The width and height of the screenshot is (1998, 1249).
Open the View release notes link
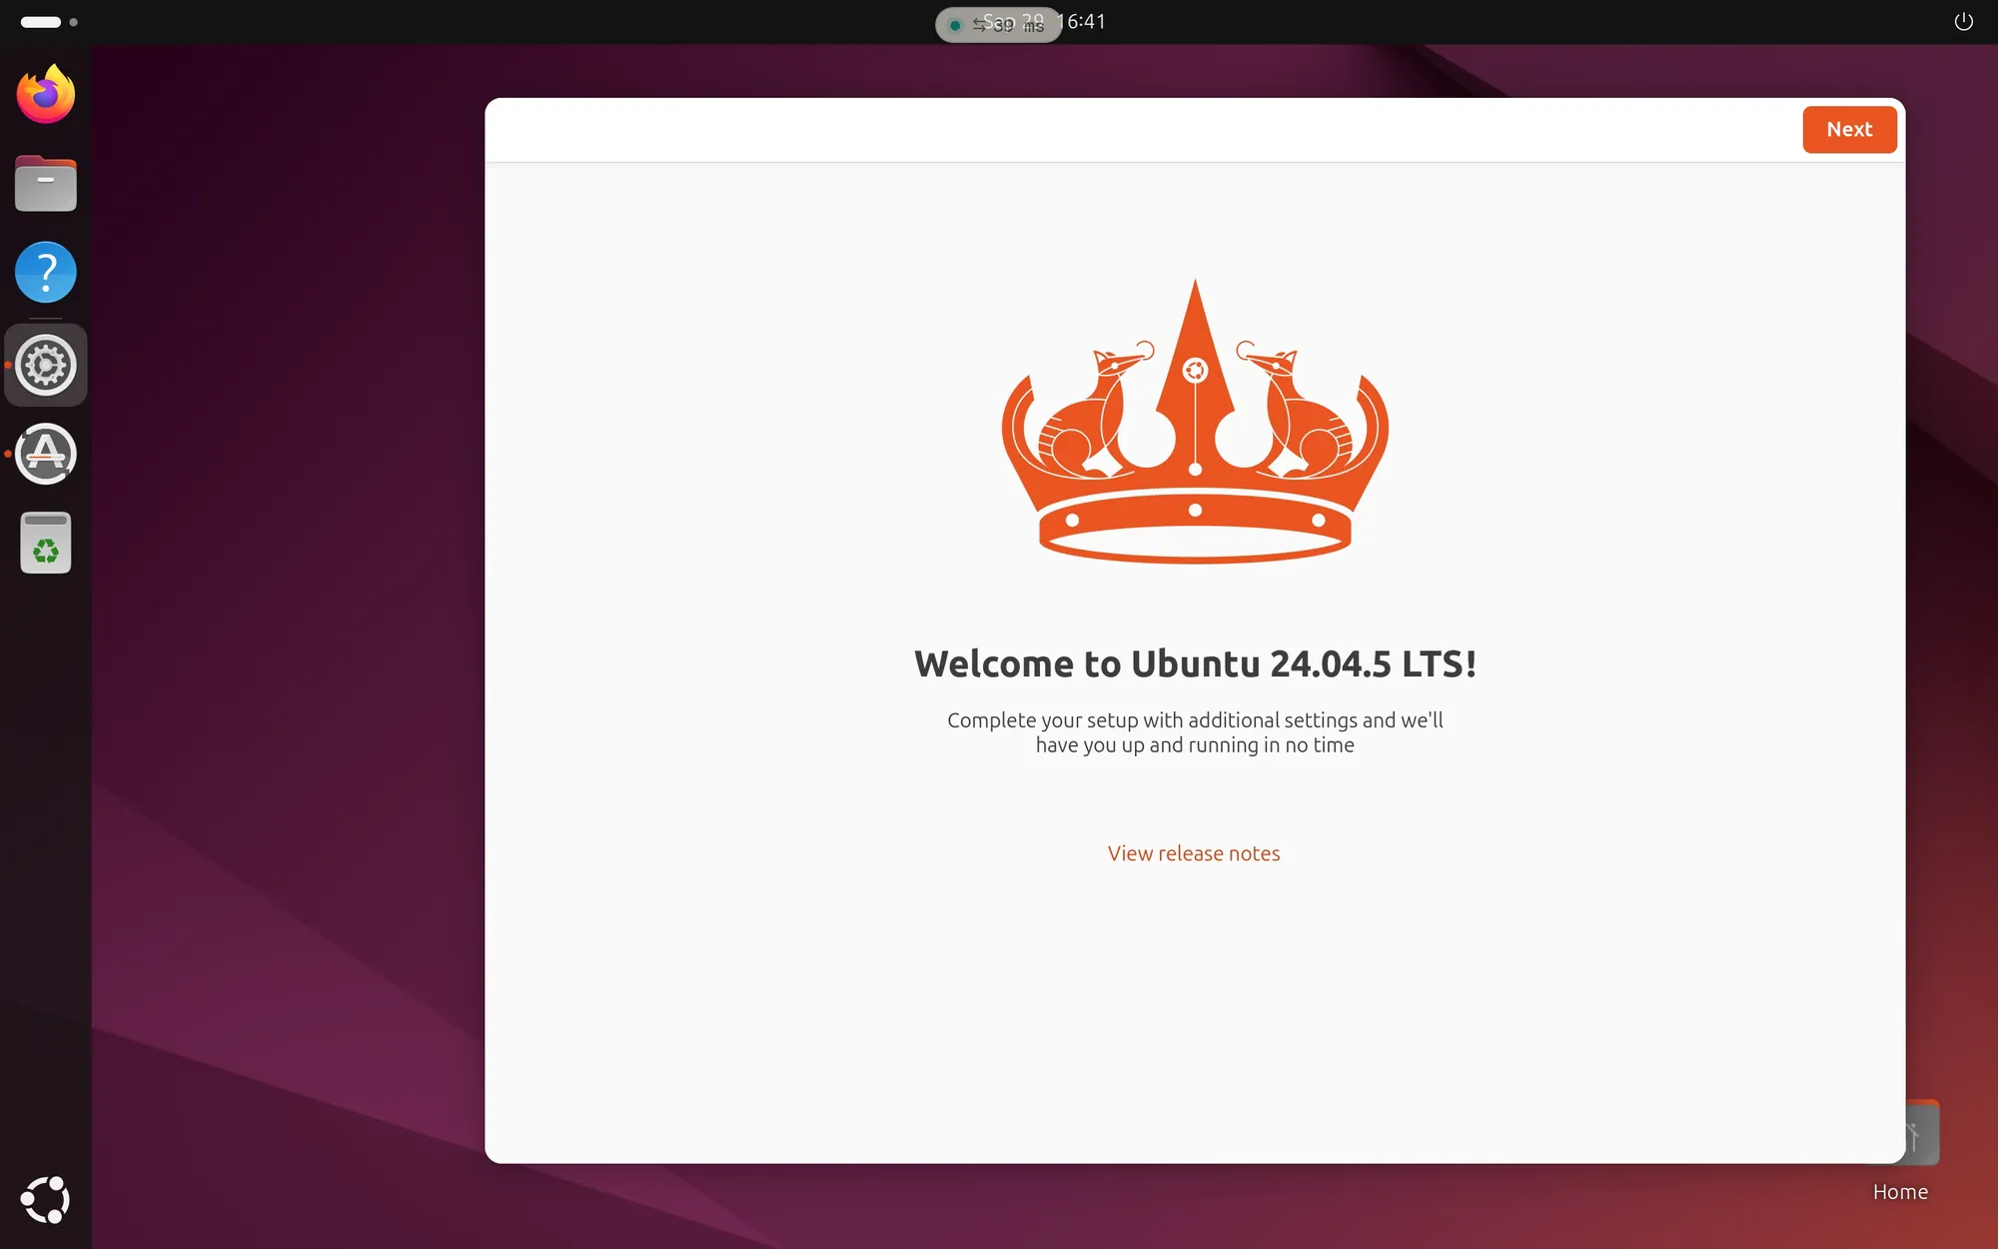(1194, 853)
